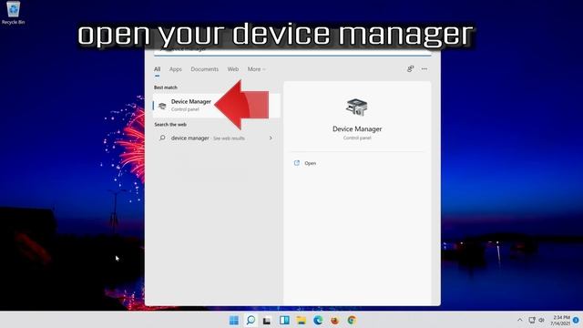The image size is (583, 328).
Task: Open the Windows Start menu button
Action: (234, 320)
